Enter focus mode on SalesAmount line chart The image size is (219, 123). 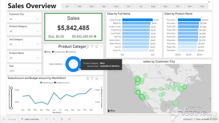(96, 79)
